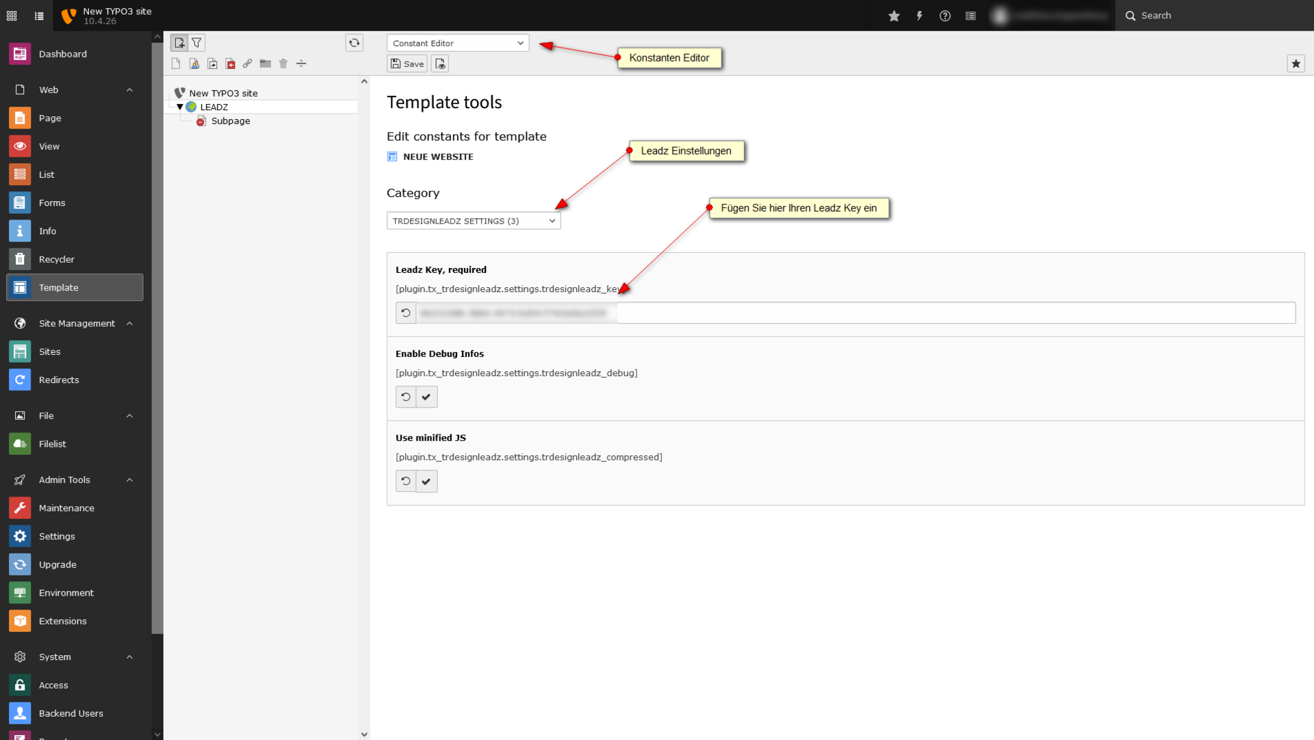The image size is (1314, 740).
Task: Click the bookmarks star icon in top bar
Action: pos(894,16)
